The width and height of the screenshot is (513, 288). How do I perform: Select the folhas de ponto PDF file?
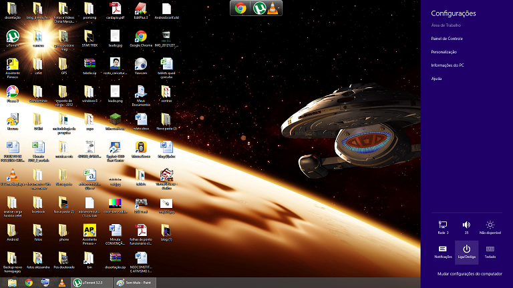coord(141,235)
